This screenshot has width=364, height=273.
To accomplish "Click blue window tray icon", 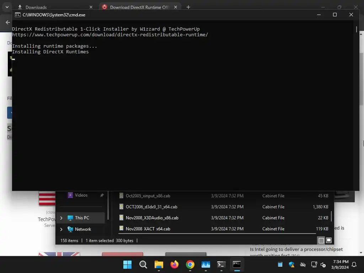I will pyautogui.click(x=280, y=264).
